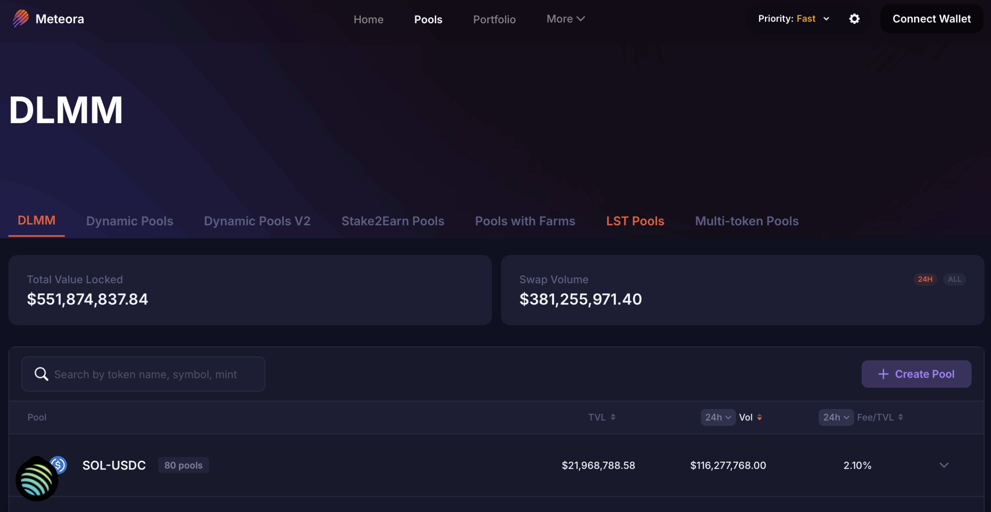Open the LST Pools tab
991x512 pixels.
(x=635, y=221)
